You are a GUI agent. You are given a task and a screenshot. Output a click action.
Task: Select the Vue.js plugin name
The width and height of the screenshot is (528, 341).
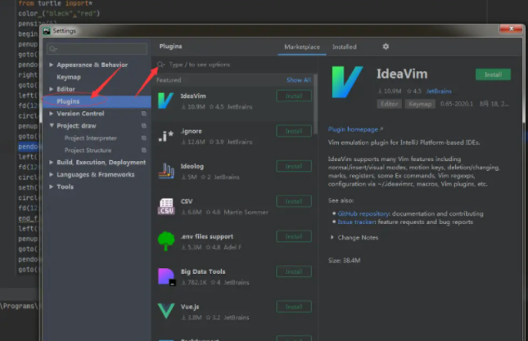[x=190, y=307]
